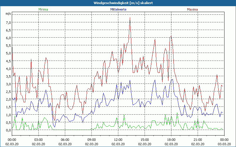Viewport: 236px width, 147px height.
Task: Click the highest red Maxima peak above 7,0
Action: [130, 18]
